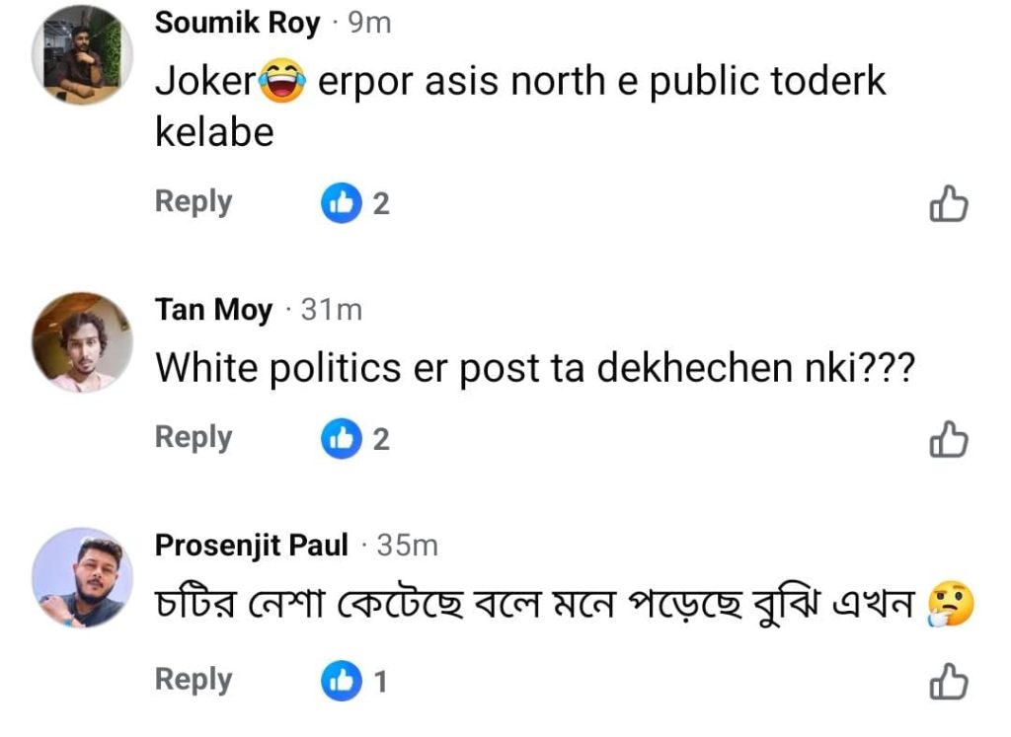Open Prosenjit Paul's profile picture
Image resolution: width=1011 pixels, height=737 pixels.
click(x=83, y=578)
